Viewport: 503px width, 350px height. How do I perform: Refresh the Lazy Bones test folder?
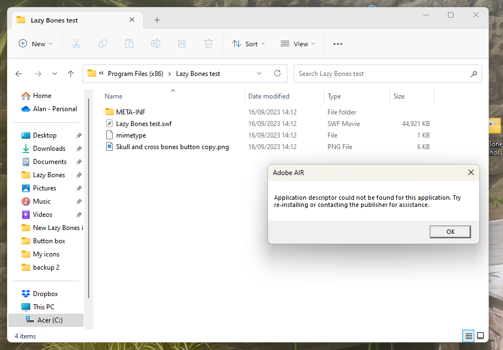[x=277, y=73]
